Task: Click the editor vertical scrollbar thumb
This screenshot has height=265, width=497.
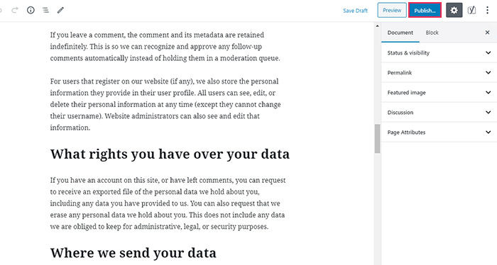Action: (x=377, y=138)
